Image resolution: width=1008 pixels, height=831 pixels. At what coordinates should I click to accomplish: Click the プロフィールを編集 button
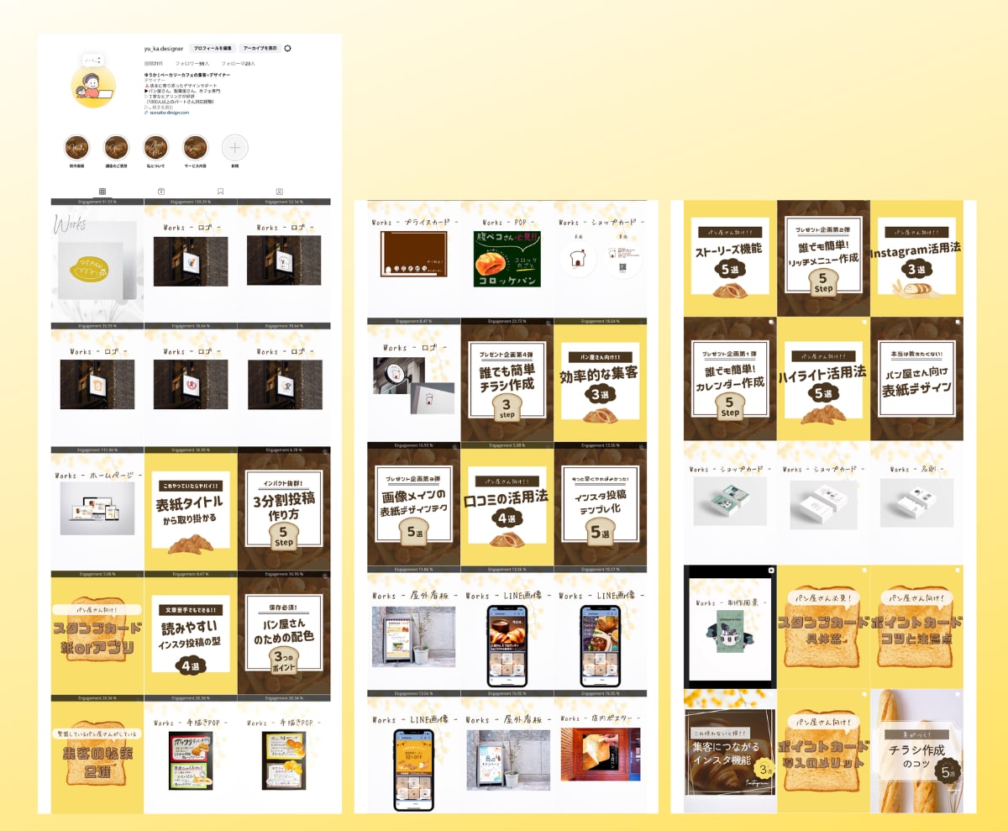(x=213, y=49)
